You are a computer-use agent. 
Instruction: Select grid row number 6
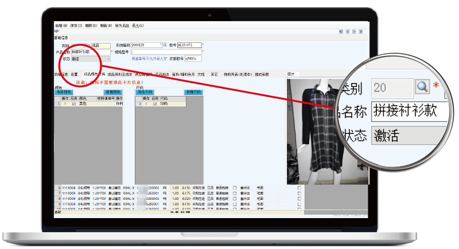(x=58, y=188)
